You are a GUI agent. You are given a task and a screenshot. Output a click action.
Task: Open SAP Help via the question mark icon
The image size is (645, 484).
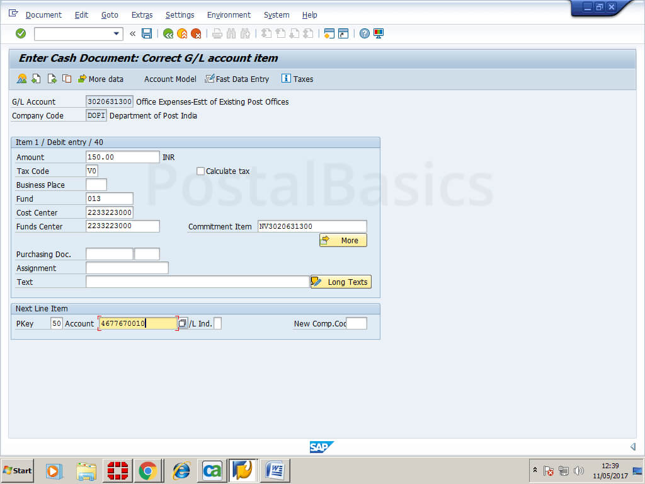click(365, 33)
